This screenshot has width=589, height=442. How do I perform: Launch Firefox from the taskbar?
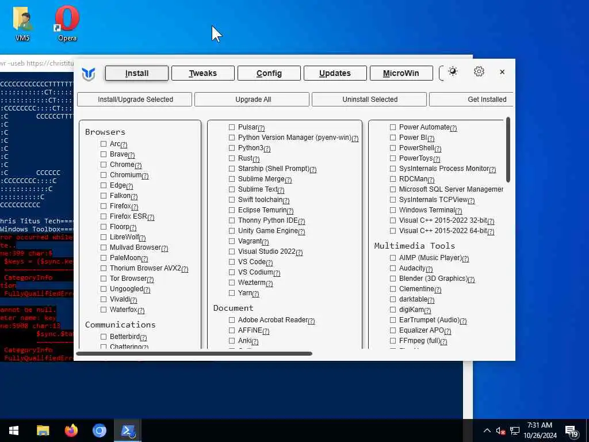[x=71, y=430]
